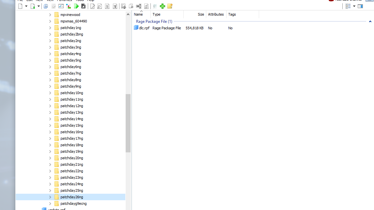374x210 pixels.
Task: Click the Edit pencil document icon
Action: point(92,6)
